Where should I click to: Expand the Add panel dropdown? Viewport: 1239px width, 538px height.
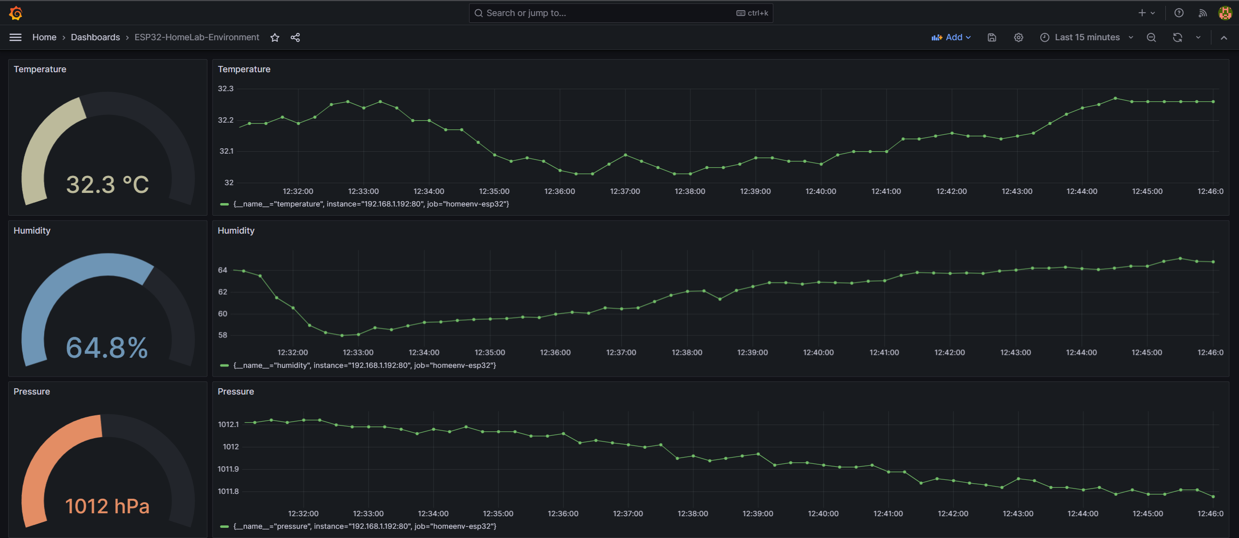[x=951, y=37]
